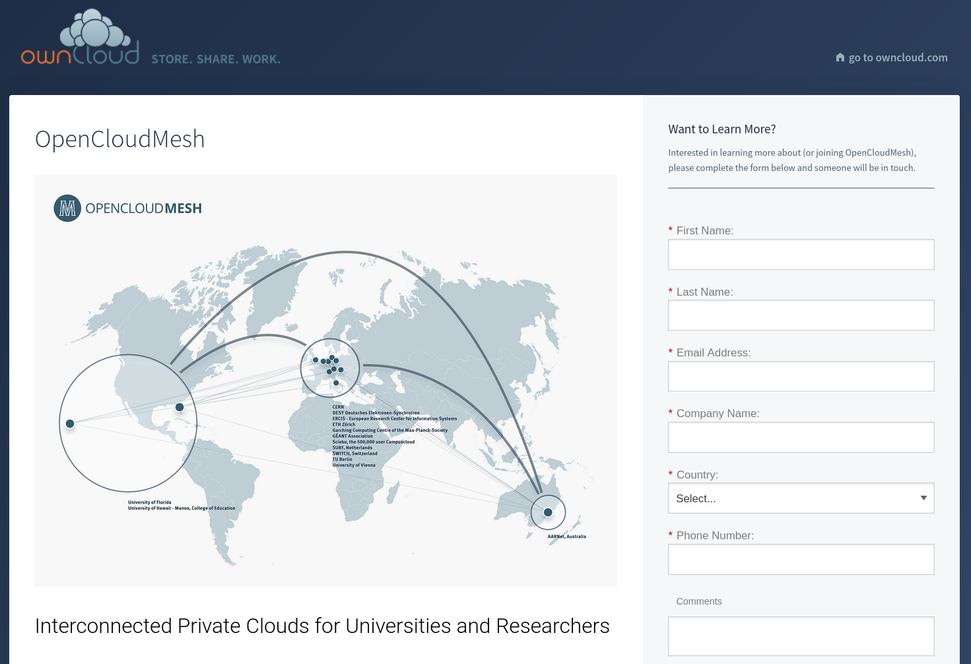971x664 pixels.
Task: Click the Phone Number input field
Action: point(801,559)
